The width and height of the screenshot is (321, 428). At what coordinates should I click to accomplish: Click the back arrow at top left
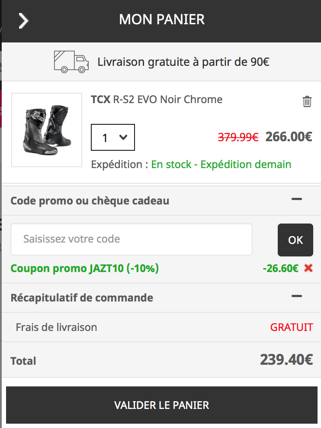pyautogui.click(x=24, y=20)
